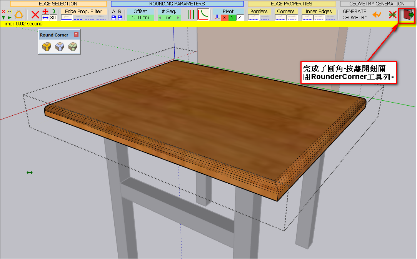Viewport: 417px width, 259px height.
Task: Toggle Borders smooth option
Action: point(265,18)
